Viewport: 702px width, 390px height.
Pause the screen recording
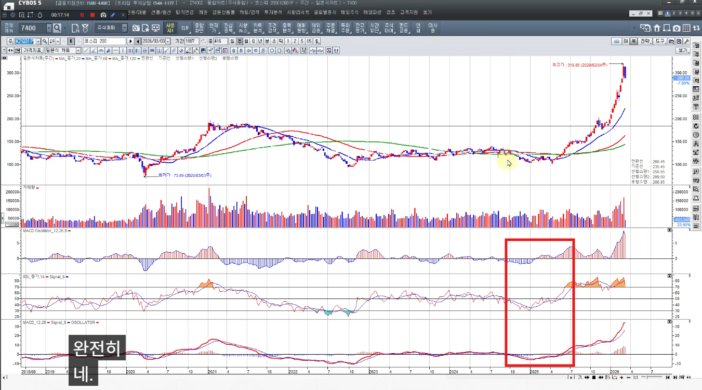point(82,15)
